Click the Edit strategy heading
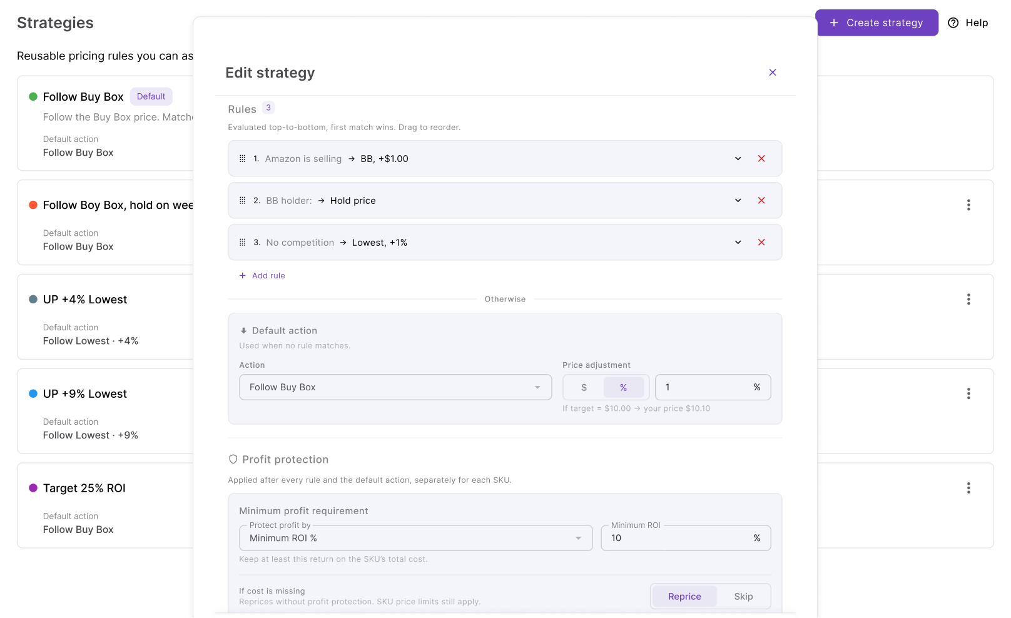1011x618 pixels. (270, 73)
